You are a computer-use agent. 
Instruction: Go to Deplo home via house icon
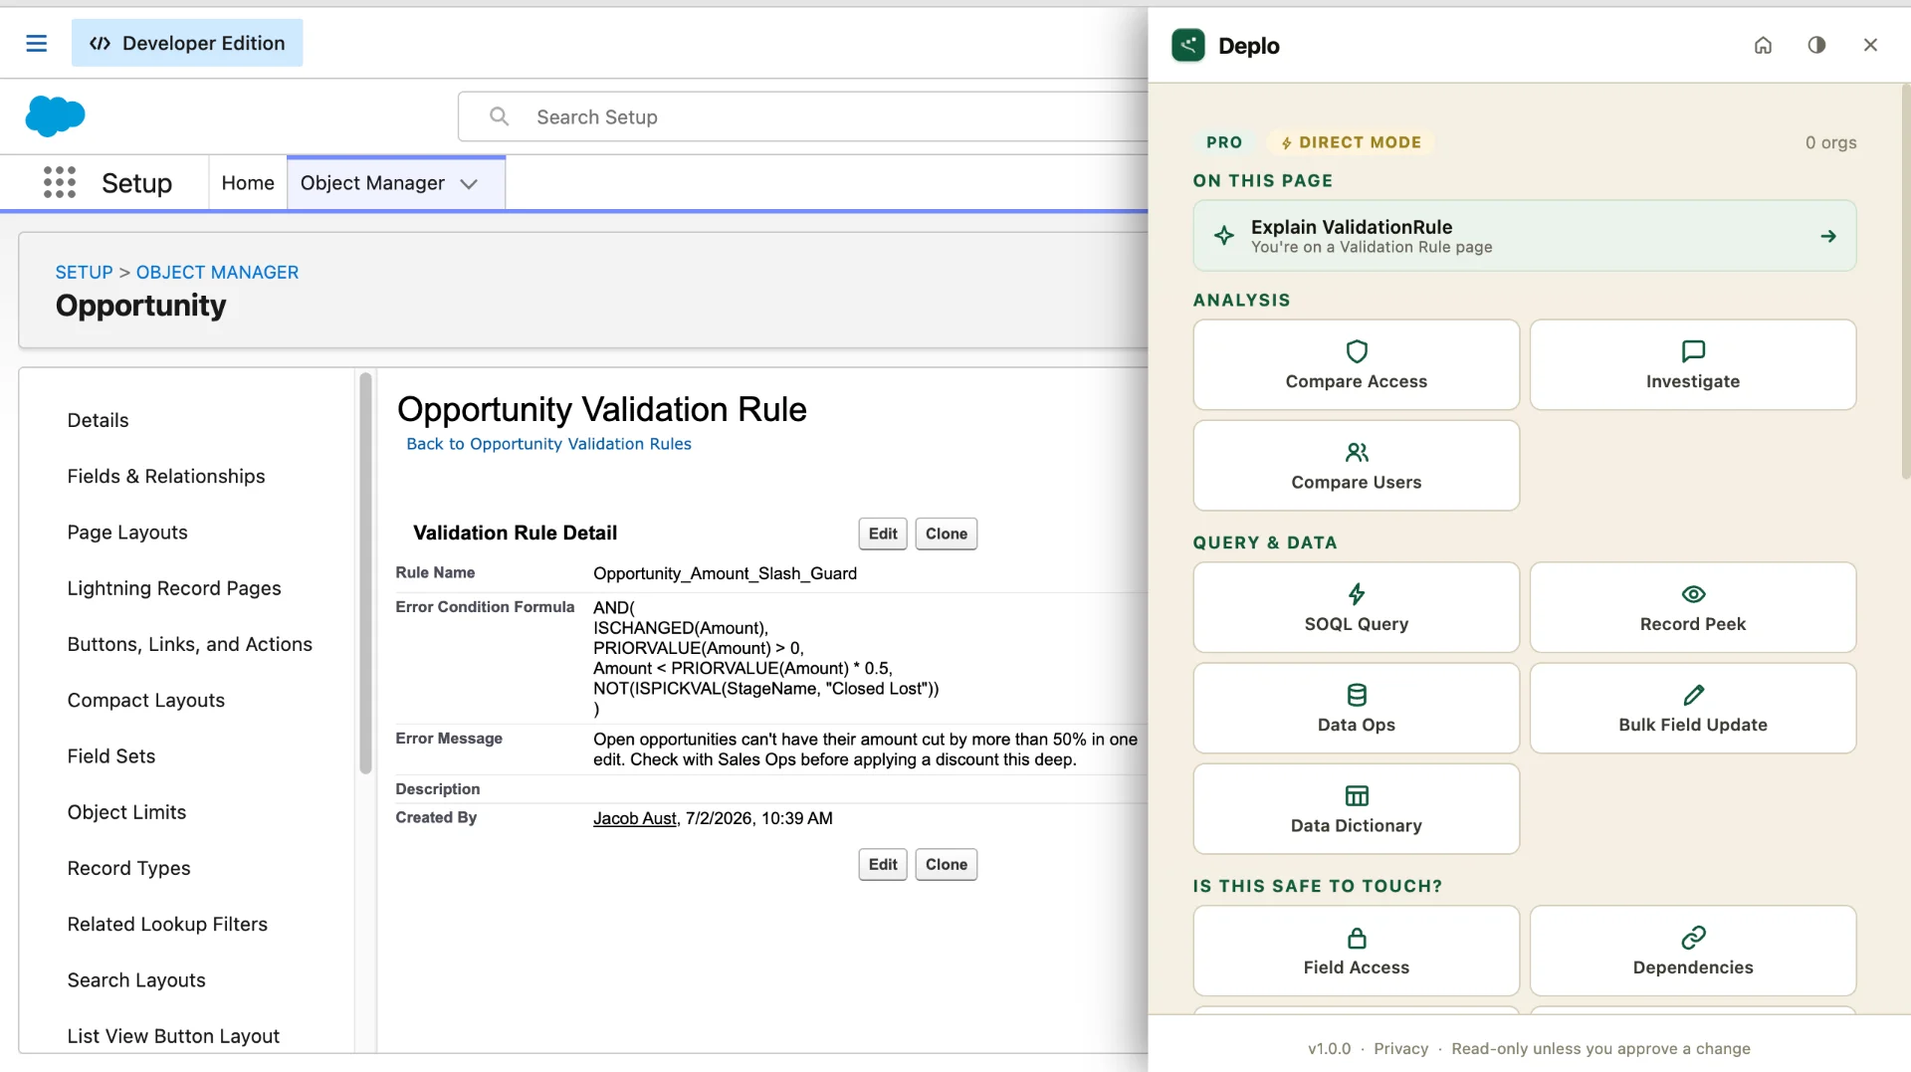[x=1763, y=45]
